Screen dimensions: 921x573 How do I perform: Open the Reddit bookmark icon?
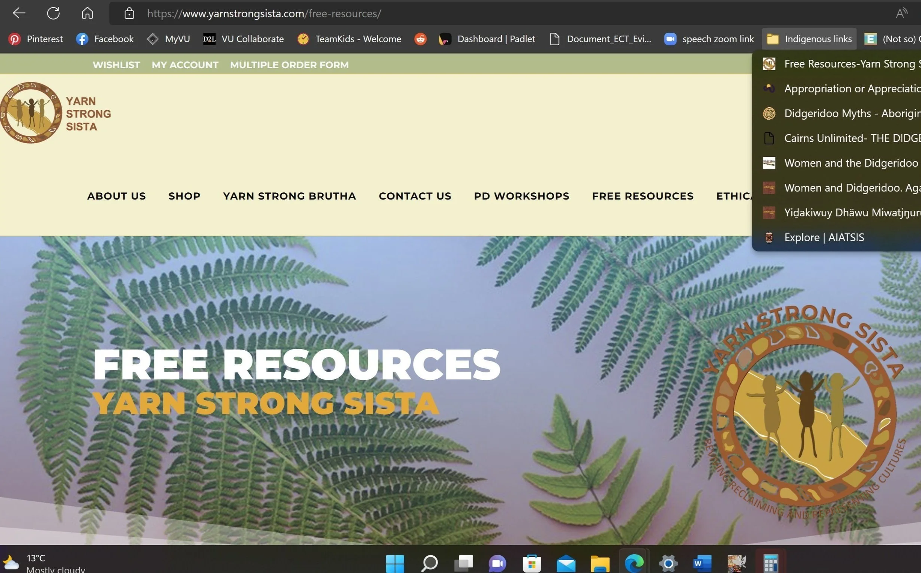[x=420, y=39]
